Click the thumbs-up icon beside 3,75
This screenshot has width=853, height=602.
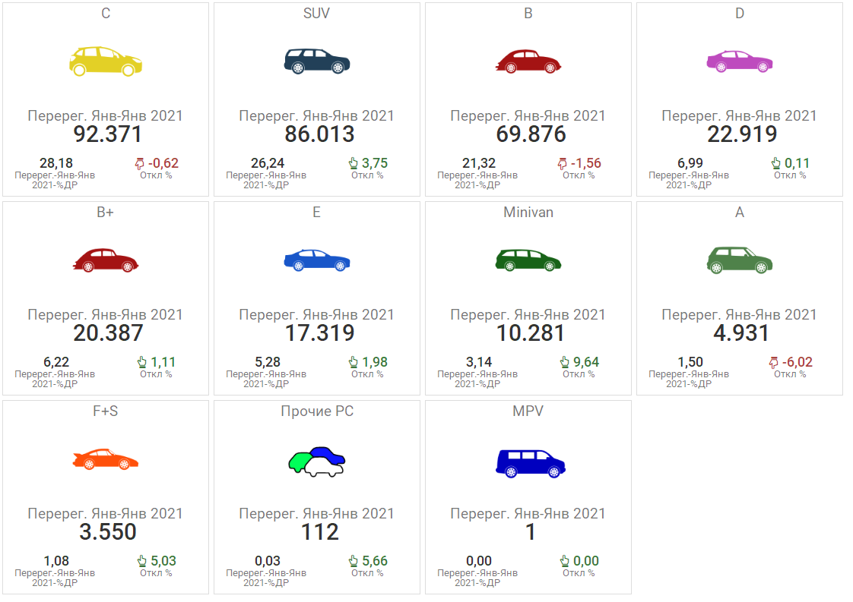[x=353, y=163]
